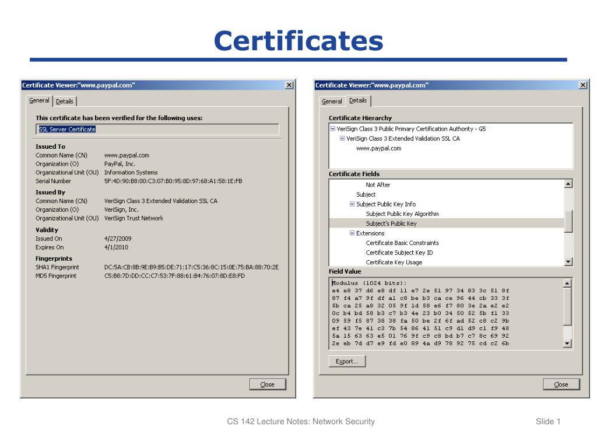This screenshot has width=597, height=448.
Task: Click Field Value scroll down arrow
Action: pyautogui.click(x=567, y=343)
